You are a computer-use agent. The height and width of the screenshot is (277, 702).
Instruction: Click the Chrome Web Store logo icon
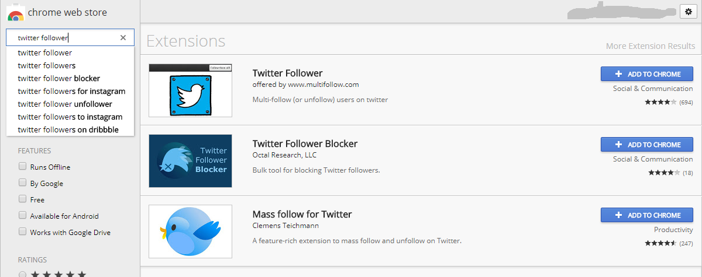pyautogui.click(x=15, y=12)
